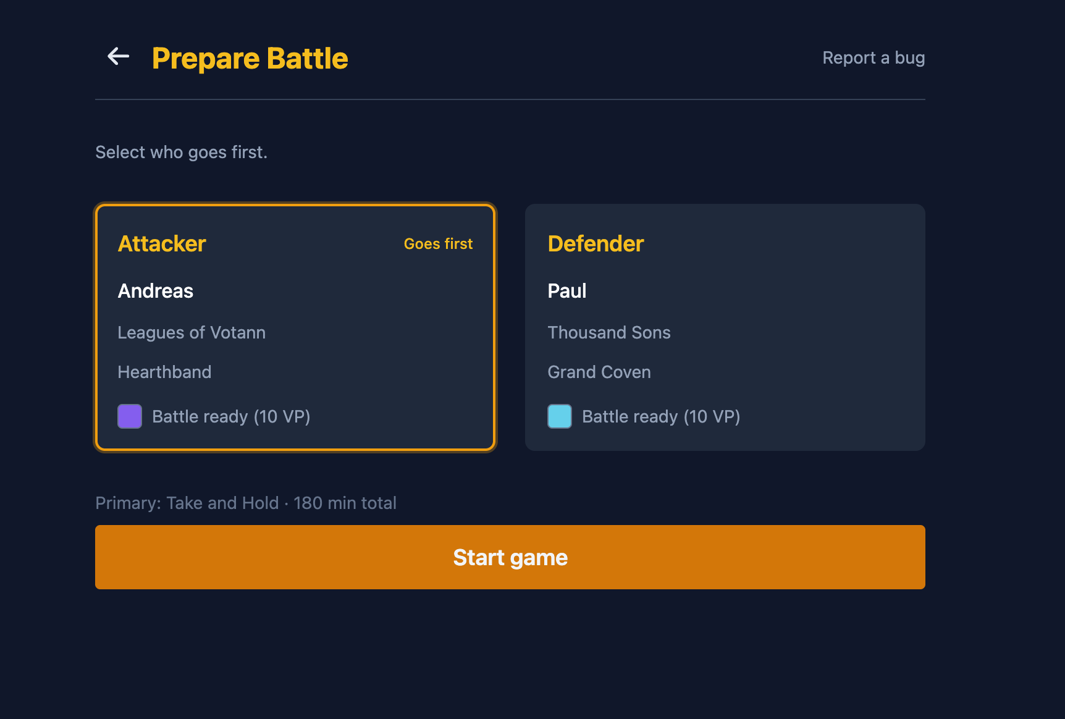
Task: Click Battle ready (10 VP) under Andreas
Action: tap(231, 416)
